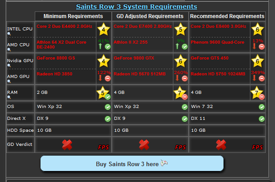Open the Saints Row 3 System Requirements link
Viewport: 275px width, 182px height.
pos(136,7)
